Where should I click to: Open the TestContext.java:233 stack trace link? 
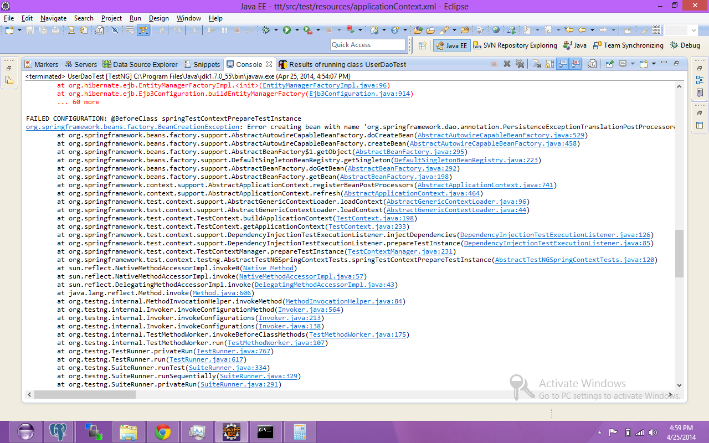click(368, 226)
